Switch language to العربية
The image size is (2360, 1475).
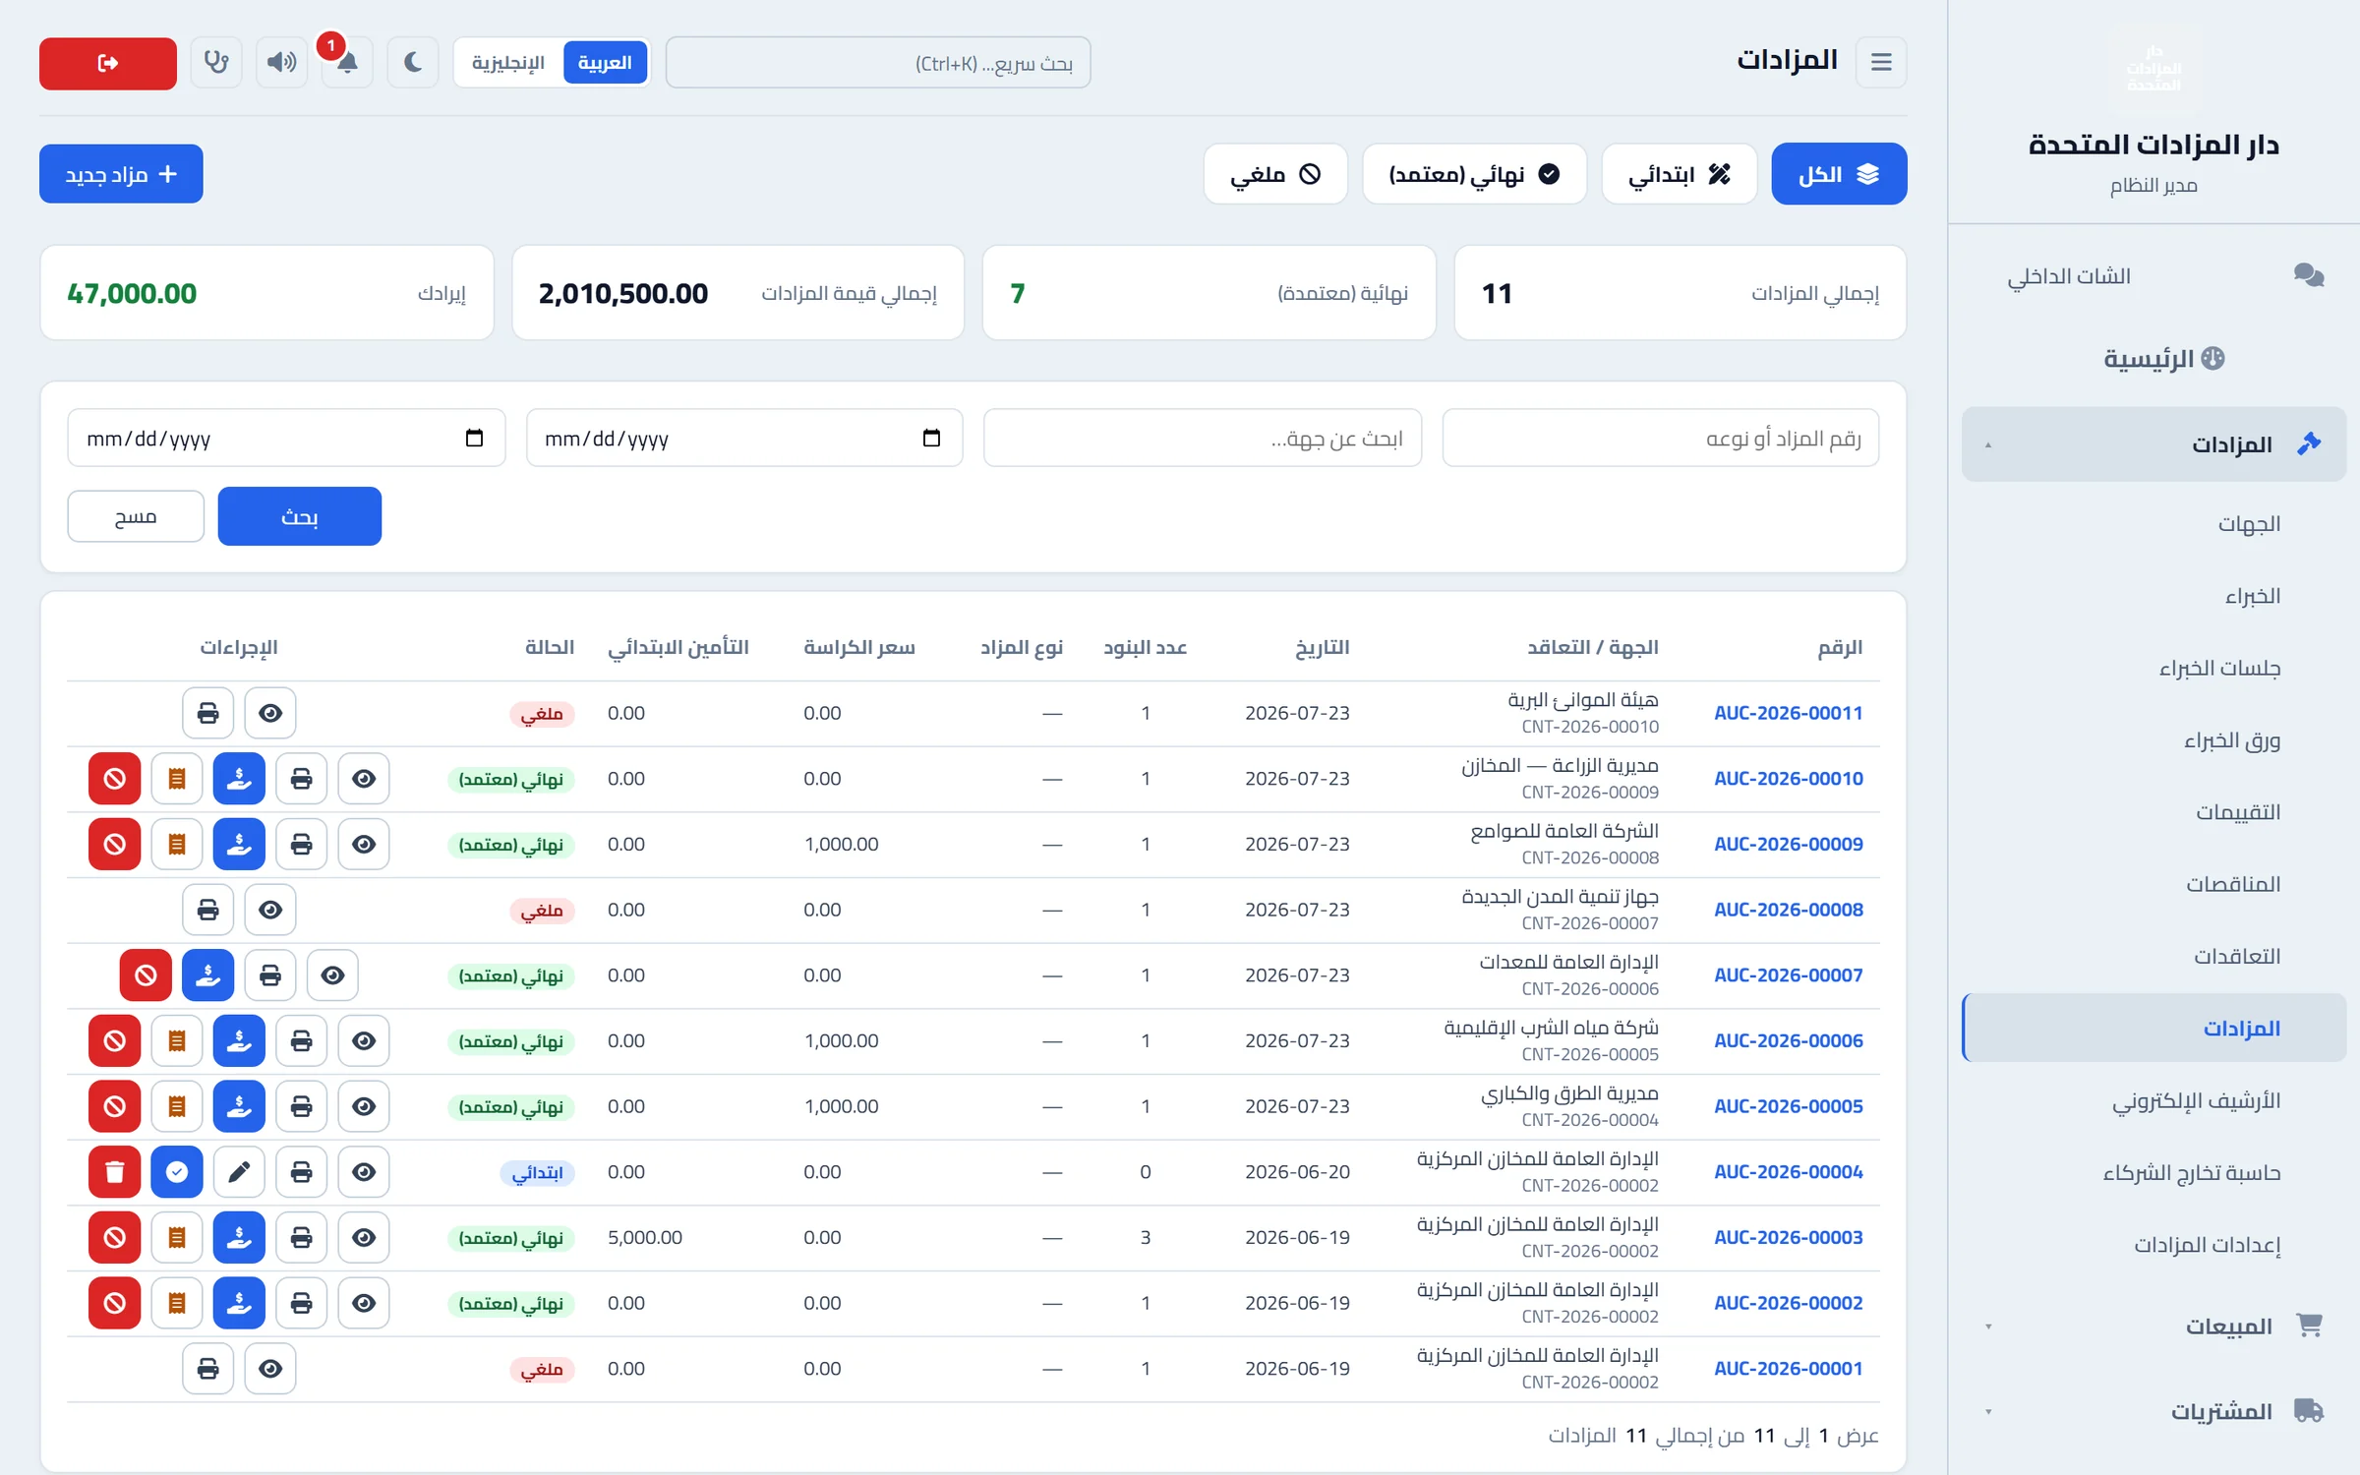[605, 63]
